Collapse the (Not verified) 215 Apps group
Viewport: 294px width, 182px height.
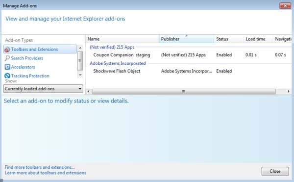112,47
